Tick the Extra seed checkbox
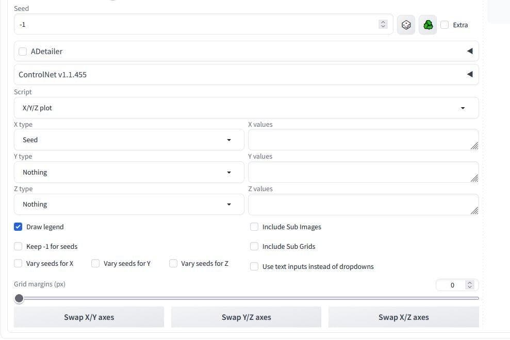Viewport: 510px width, 340px height. pos(445,25)
